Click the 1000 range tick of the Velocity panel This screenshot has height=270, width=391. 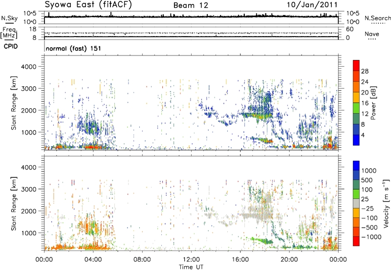(x=28, y=233)
